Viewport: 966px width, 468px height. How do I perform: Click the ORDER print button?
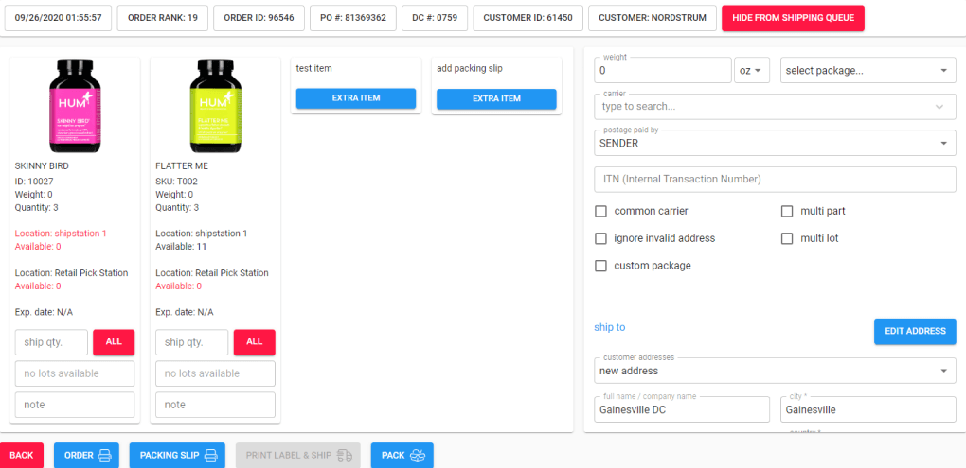pyautogui.click(x=86, y=455)
